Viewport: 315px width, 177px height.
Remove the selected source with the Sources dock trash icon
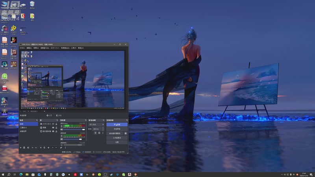[44, 148]
